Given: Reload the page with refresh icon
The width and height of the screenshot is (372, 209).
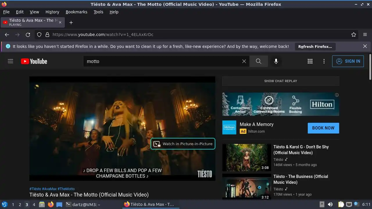Looking at the screenshot, I should tap(28, 35).
